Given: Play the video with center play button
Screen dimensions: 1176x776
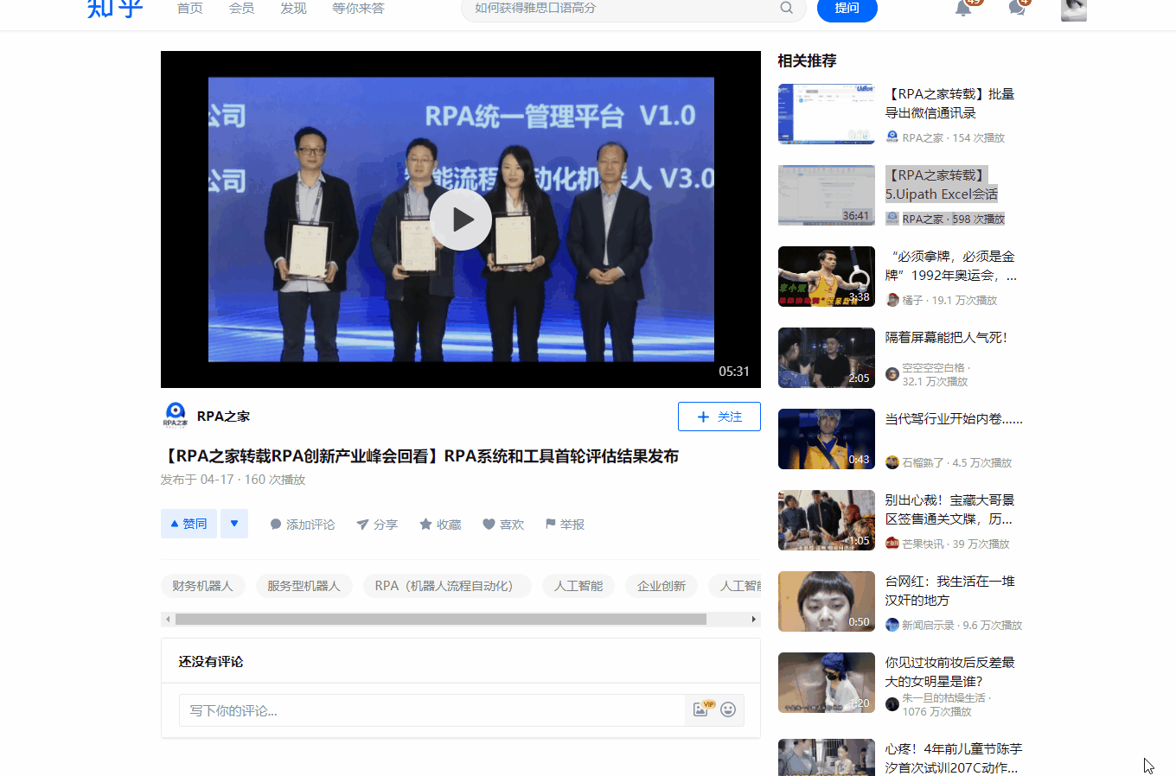Looking at the screenshot, I should (461, 219).
